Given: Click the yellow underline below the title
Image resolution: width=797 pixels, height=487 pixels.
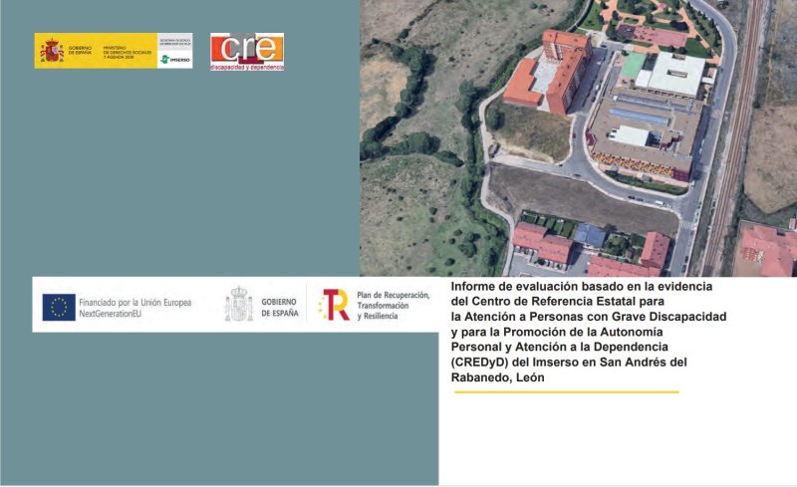Looking at the screenshot, I should (566, 392).
